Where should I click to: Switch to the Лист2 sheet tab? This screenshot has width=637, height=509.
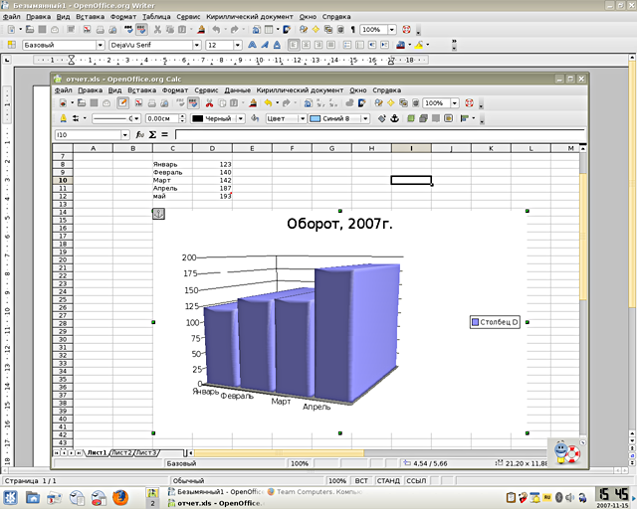click(x=122, y=452)
